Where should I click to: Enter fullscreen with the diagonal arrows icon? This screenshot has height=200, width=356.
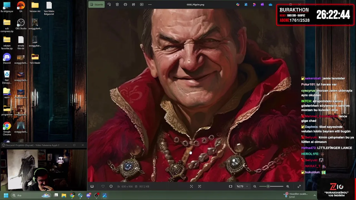tap(299, 186)
